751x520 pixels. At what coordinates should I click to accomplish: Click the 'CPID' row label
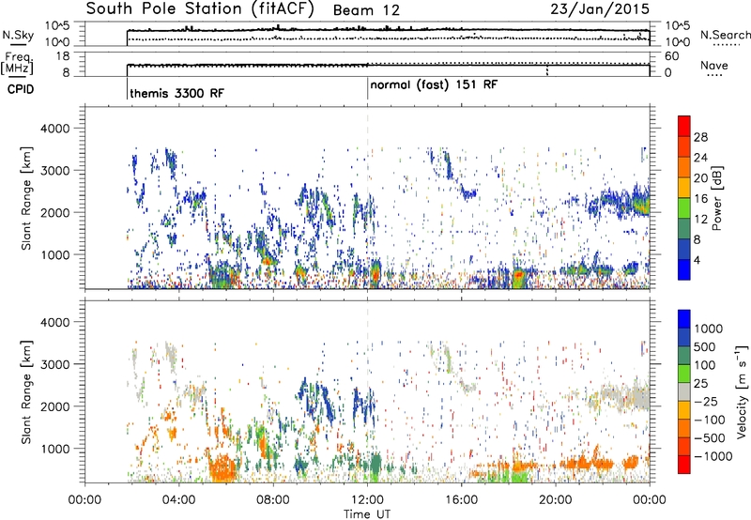pyautogui.click(x=21, y=89)
